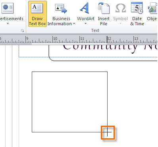Open the Business Information button
The image size is (158, 147).
[x=61, y=14]
